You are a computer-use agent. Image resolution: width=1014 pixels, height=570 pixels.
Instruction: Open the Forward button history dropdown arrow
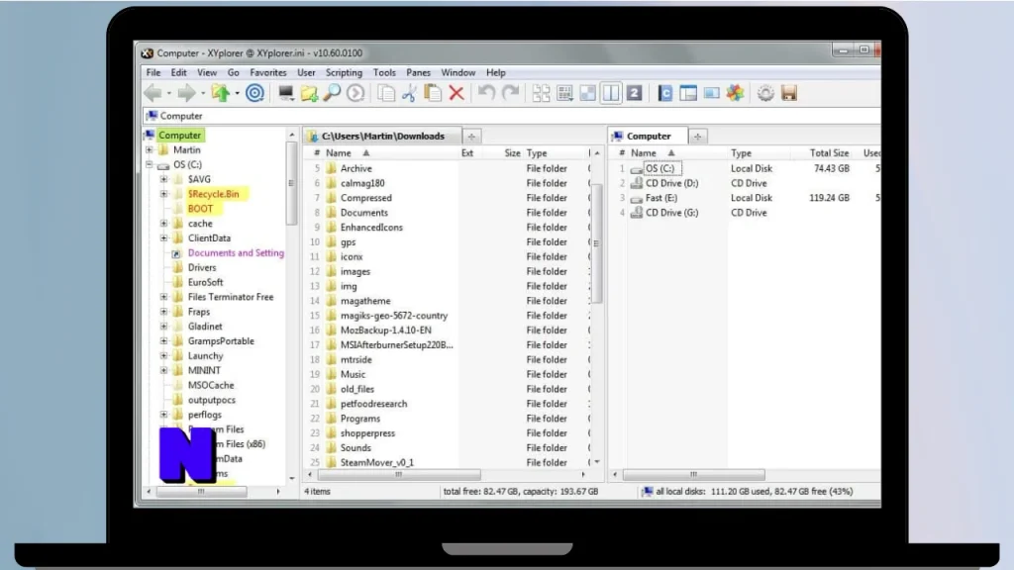(x=203, y=94)
